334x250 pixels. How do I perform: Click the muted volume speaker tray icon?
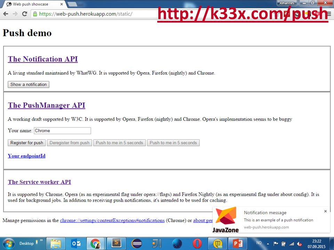[300, 244]
